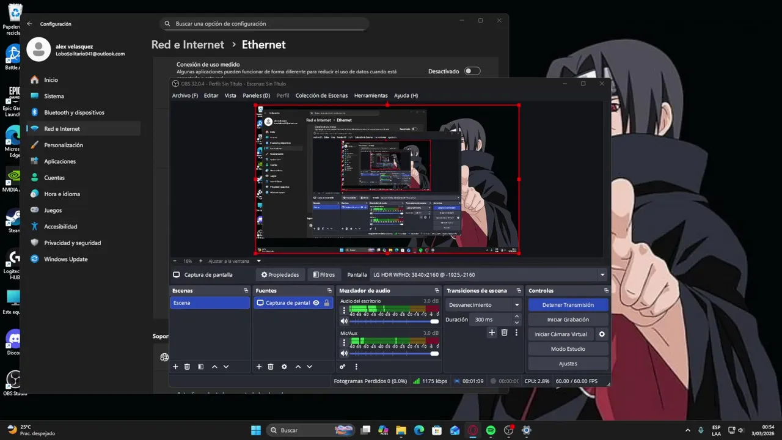Viewport: 782px width, 440px height.
Task: Remove selected source with the Fuentes trash icon
Action: coord(271,367)
